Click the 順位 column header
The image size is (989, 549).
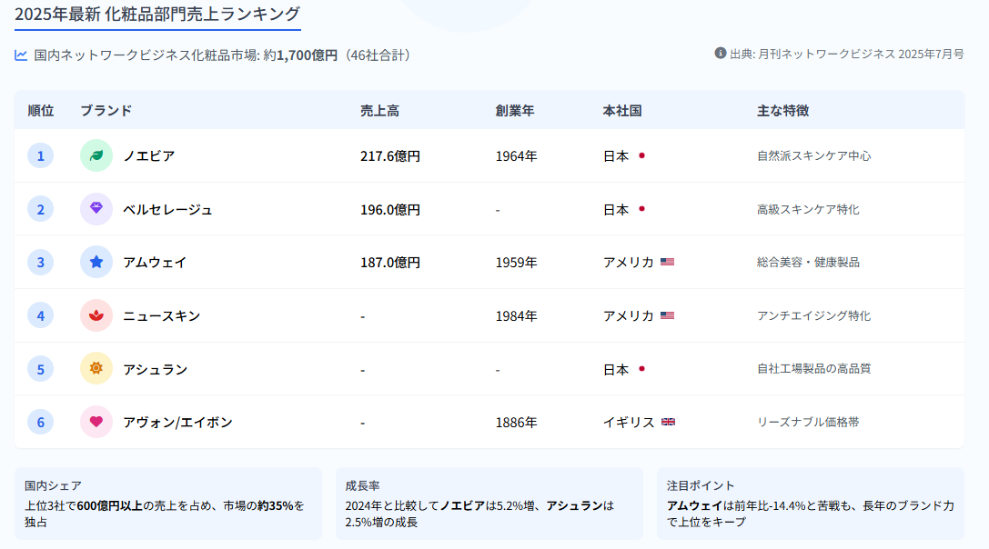pos(40,111)
